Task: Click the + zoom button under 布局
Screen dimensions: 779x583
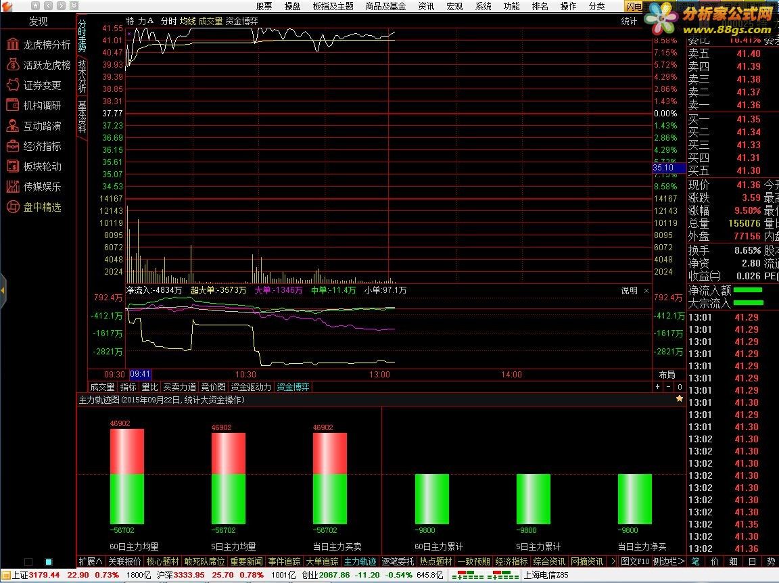Action: 658,387
